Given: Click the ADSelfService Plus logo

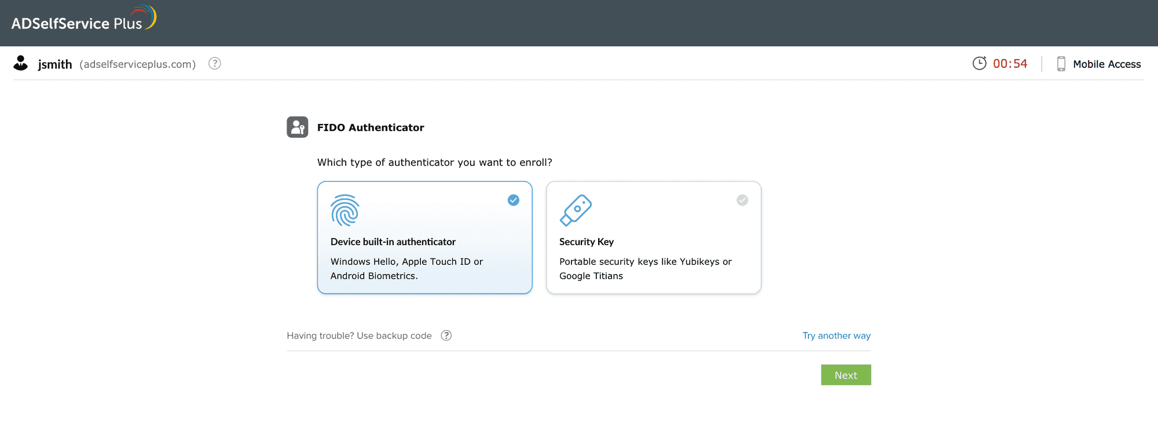Looking at the screenshot, I should 84,19.
